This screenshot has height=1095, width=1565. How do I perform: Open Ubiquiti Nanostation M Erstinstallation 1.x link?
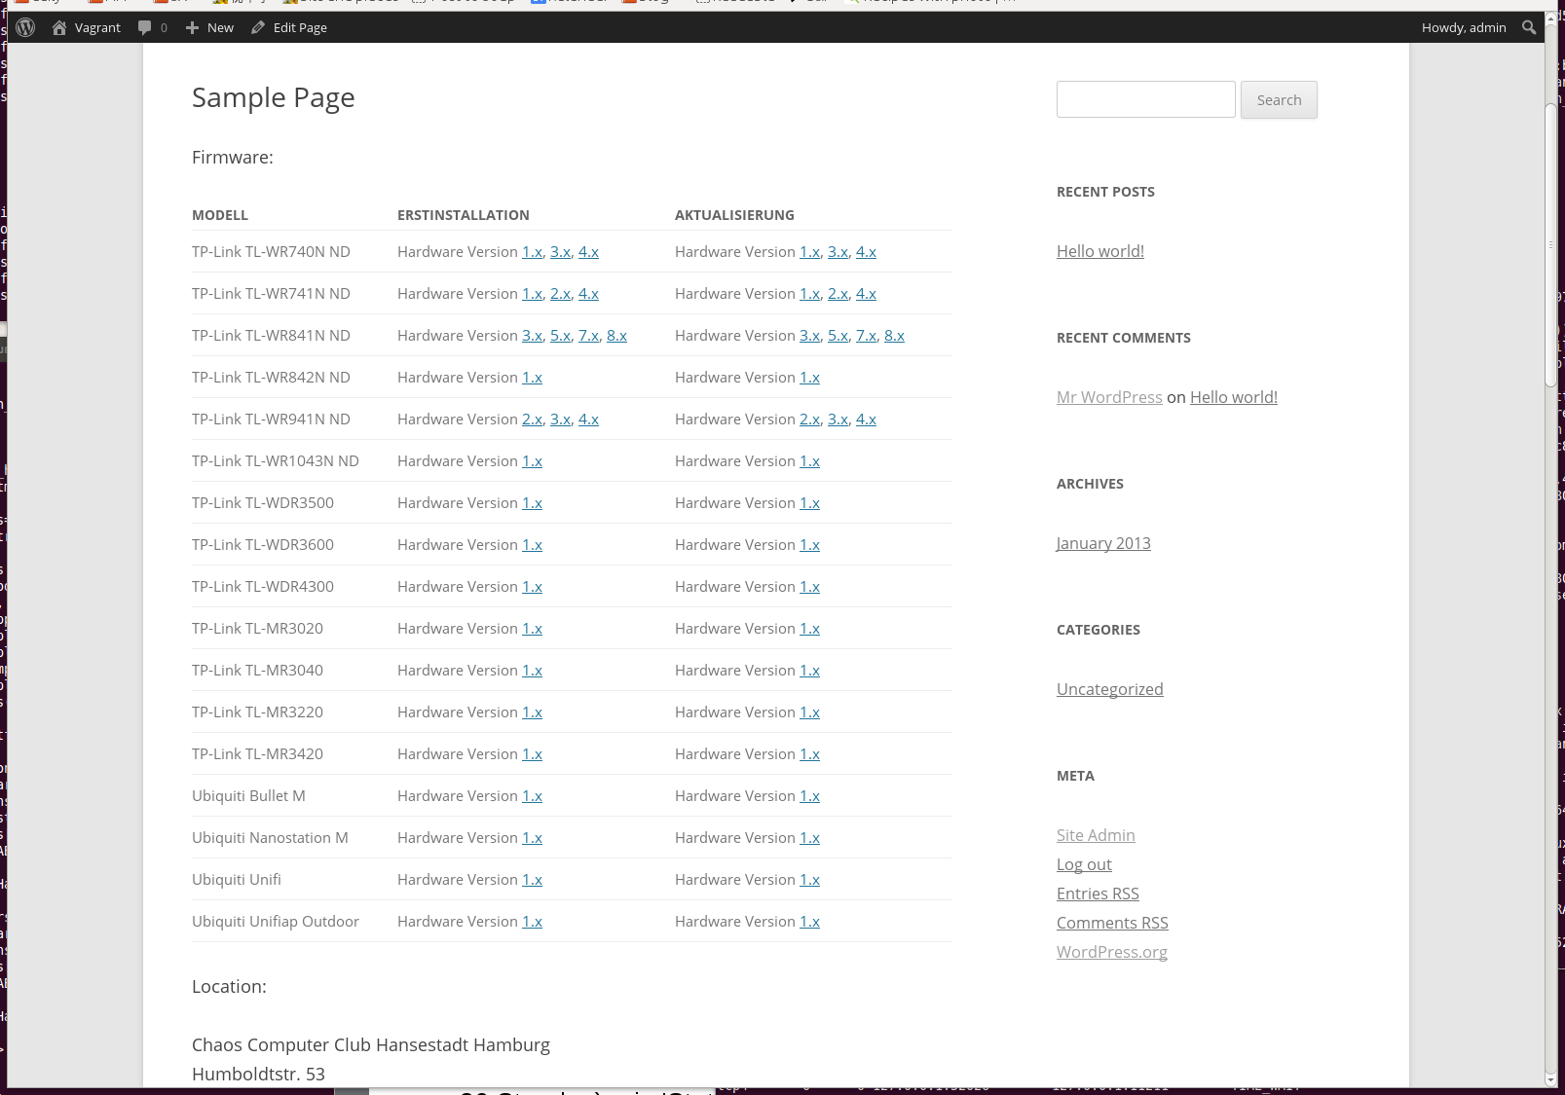click(532, 838)
